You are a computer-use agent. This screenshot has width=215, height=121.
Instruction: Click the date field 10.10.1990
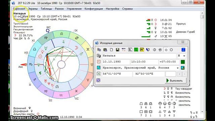click(116, 62)
